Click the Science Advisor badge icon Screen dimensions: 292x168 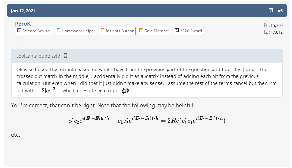pos(19,31)
